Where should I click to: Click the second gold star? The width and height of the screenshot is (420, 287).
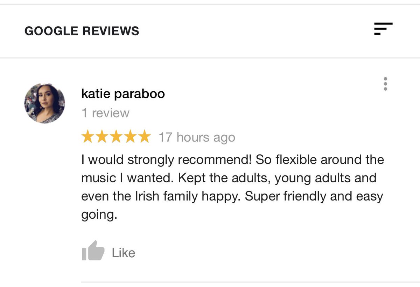[x=102, y=137]
